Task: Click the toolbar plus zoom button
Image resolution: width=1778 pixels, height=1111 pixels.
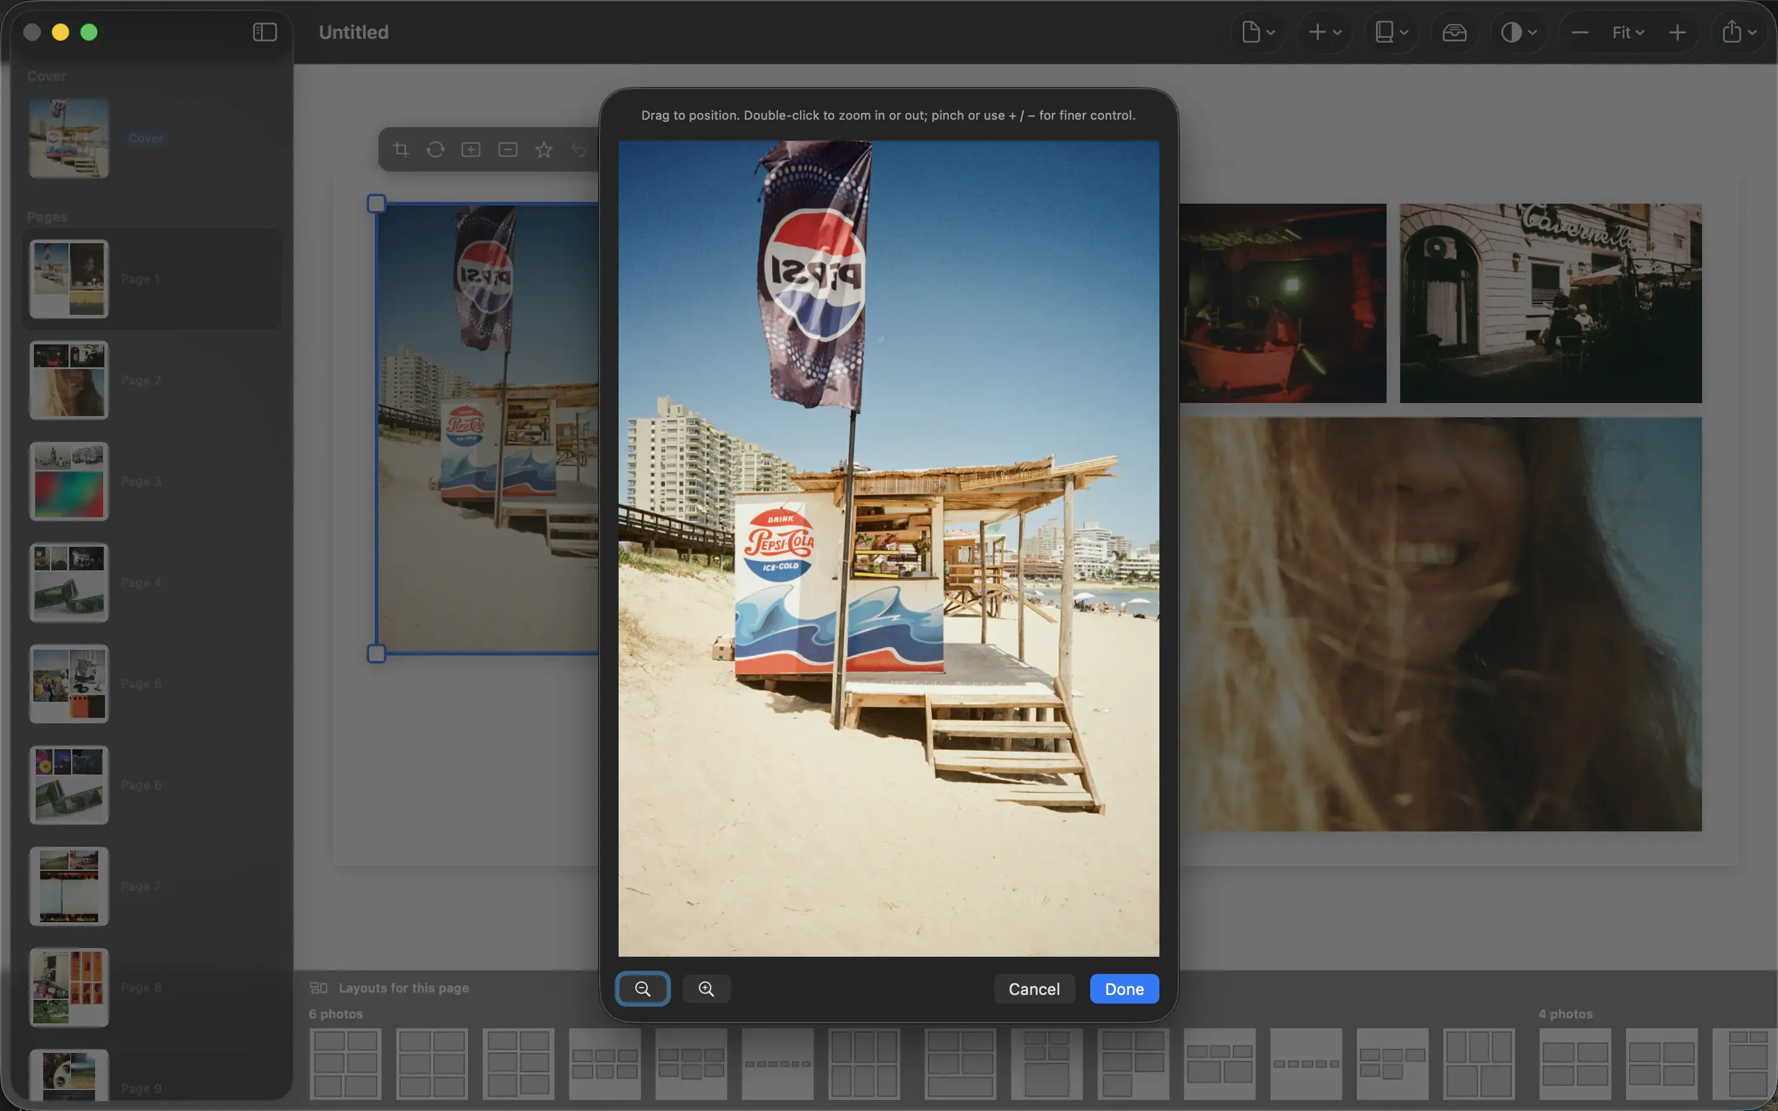Action: click(1677, 32)
